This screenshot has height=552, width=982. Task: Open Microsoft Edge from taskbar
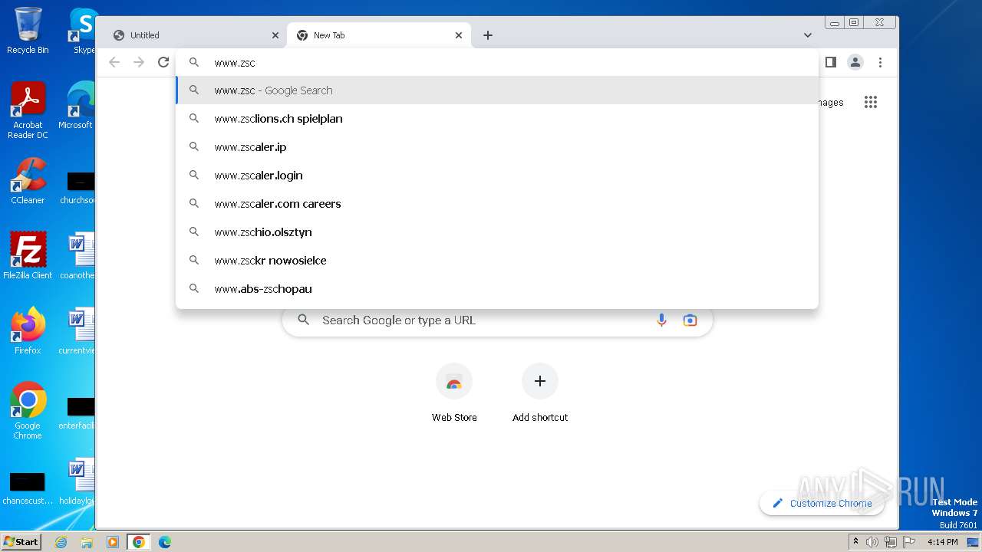pyautogui.click(x=164, y=542)
